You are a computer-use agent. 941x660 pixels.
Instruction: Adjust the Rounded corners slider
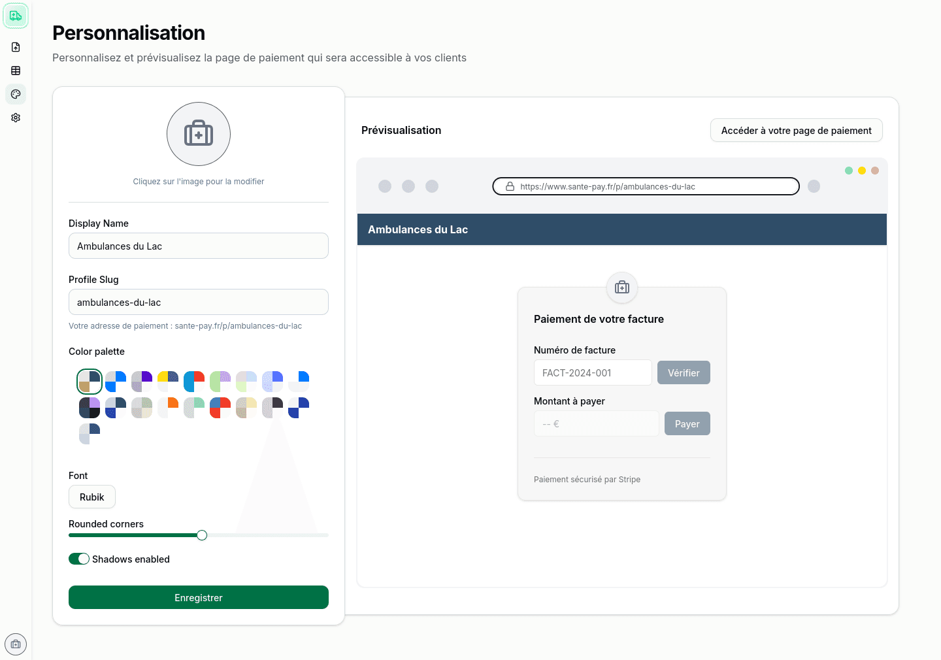202,535
